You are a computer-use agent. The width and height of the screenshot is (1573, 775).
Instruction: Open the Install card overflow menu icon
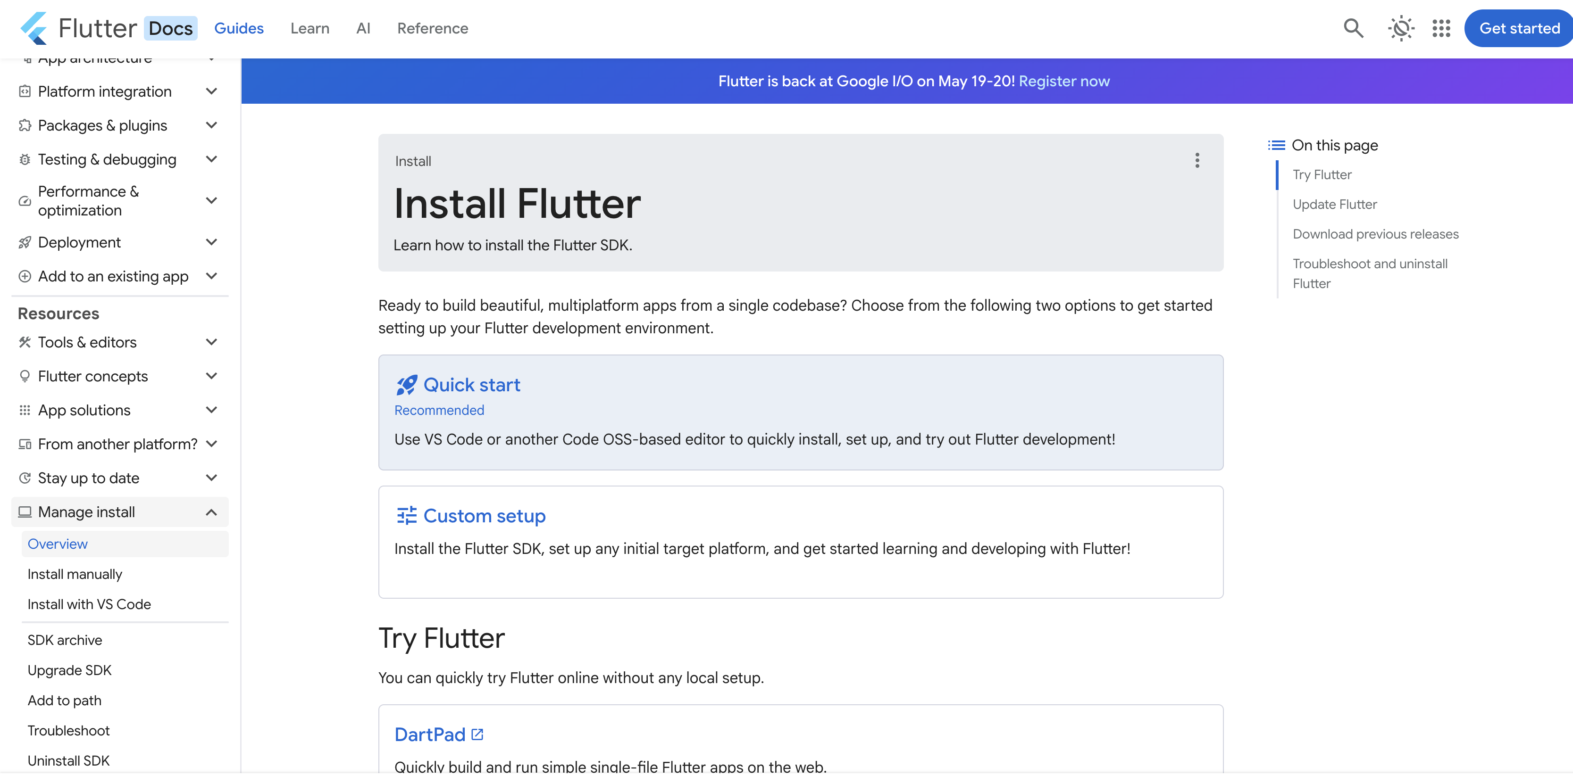(1197, 160)
